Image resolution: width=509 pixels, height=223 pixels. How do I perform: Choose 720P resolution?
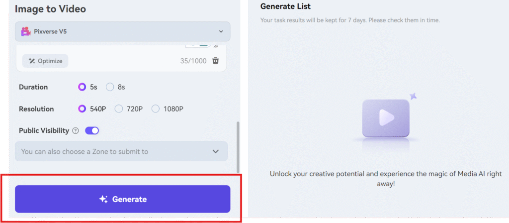coord(119,109)
